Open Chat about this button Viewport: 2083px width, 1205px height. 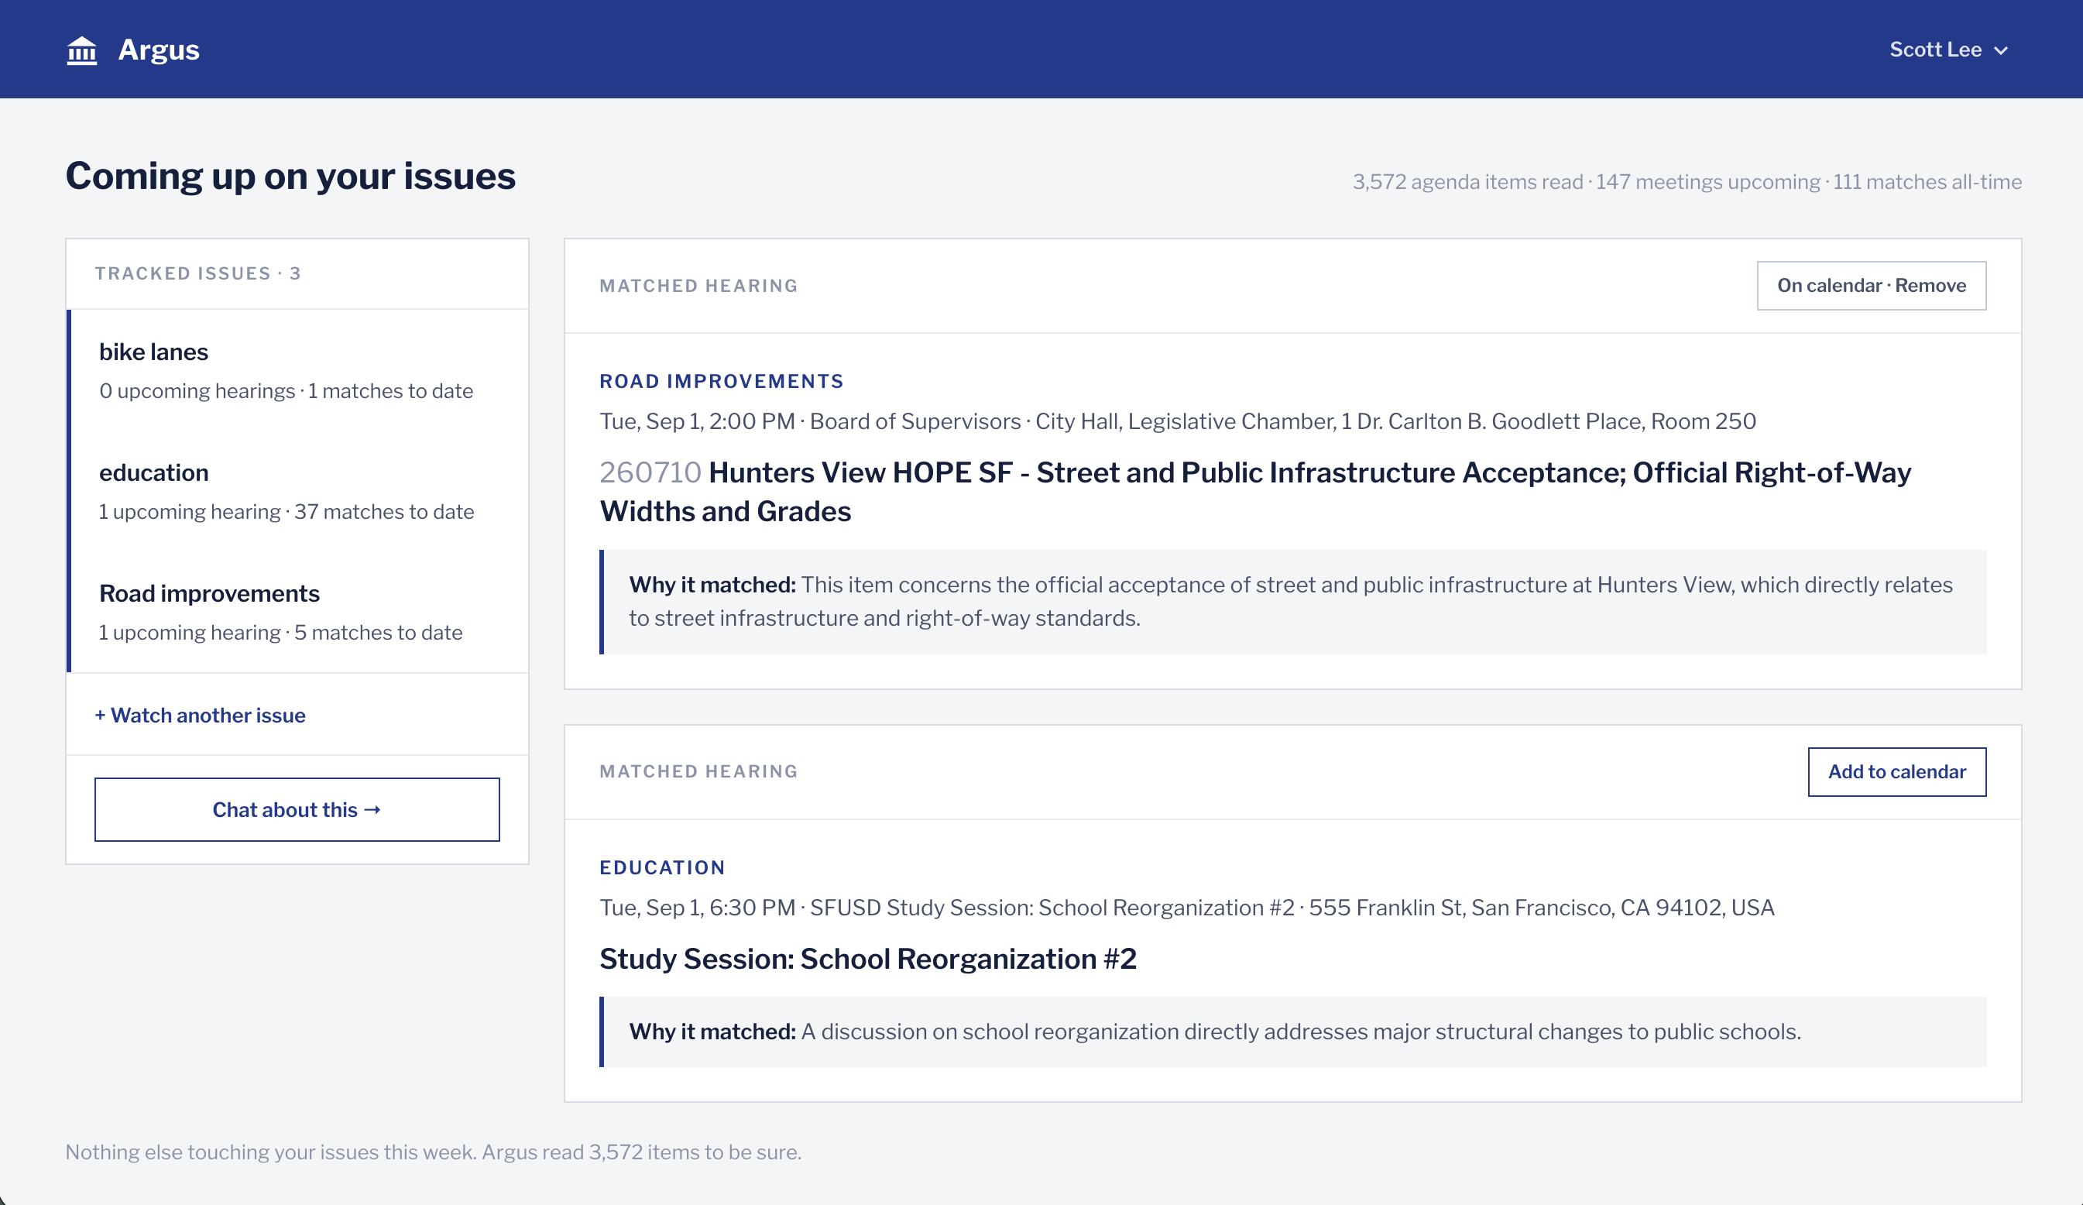(x=297, y=809)
